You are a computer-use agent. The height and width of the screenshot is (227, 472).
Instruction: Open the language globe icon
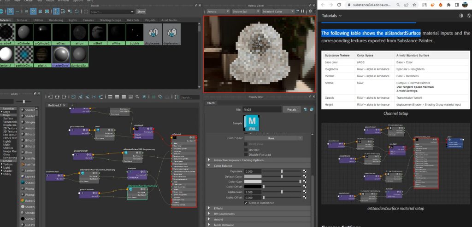pyautogui.click(x=470, y=16)
